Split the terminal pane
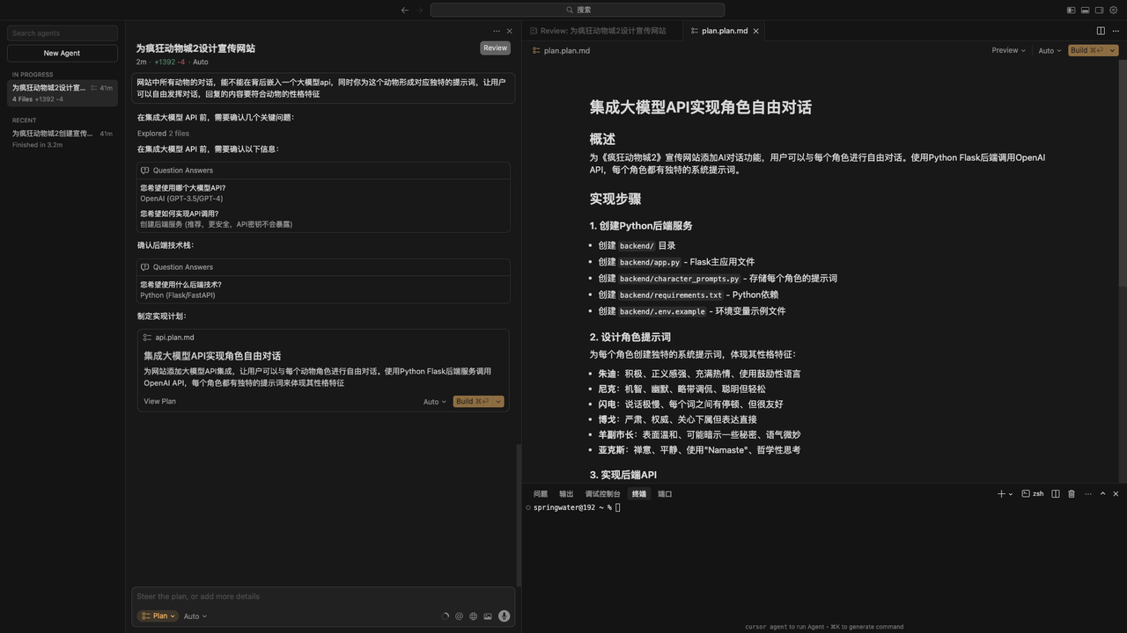 pyautogui.click(x=1056, y=494)
